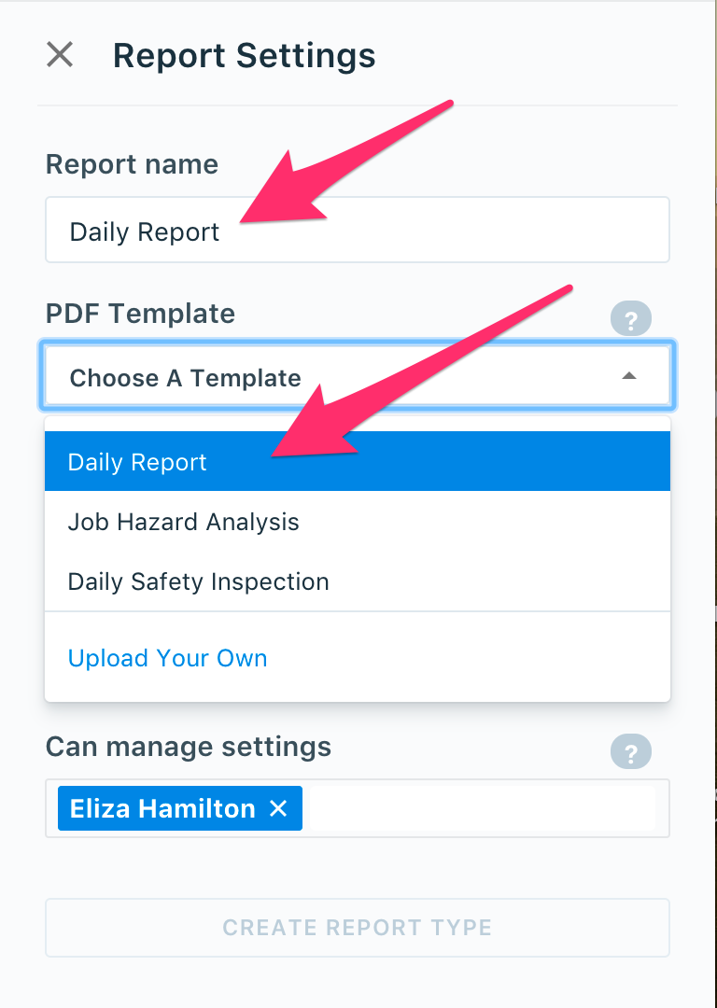
Task: Click the Can manage settings label
Action: 189,747
